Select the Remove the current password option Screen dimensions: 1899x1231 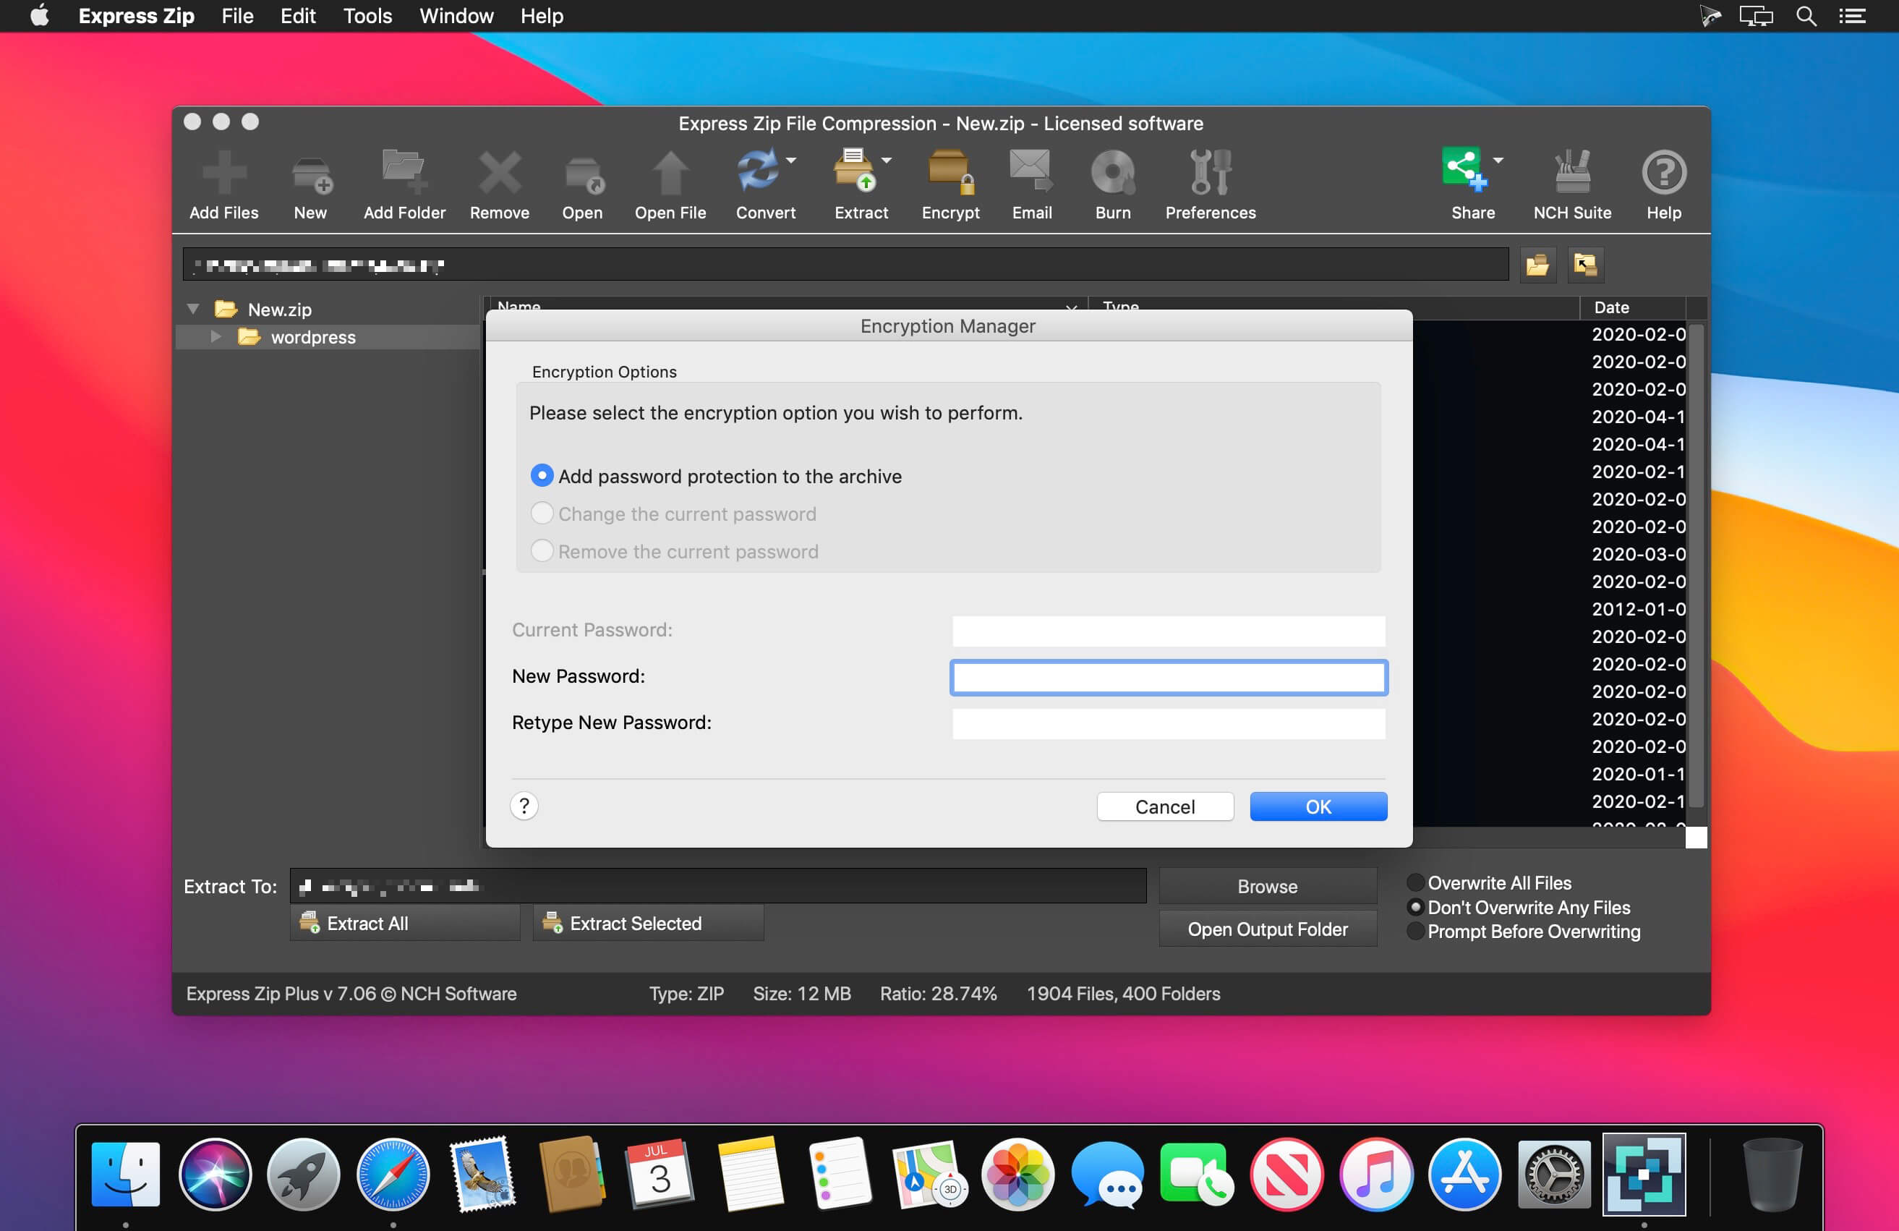[x=542, y=550]
